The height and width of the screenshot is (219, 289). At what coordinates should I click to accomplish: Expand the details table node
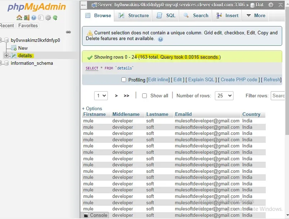click(6, 55)
